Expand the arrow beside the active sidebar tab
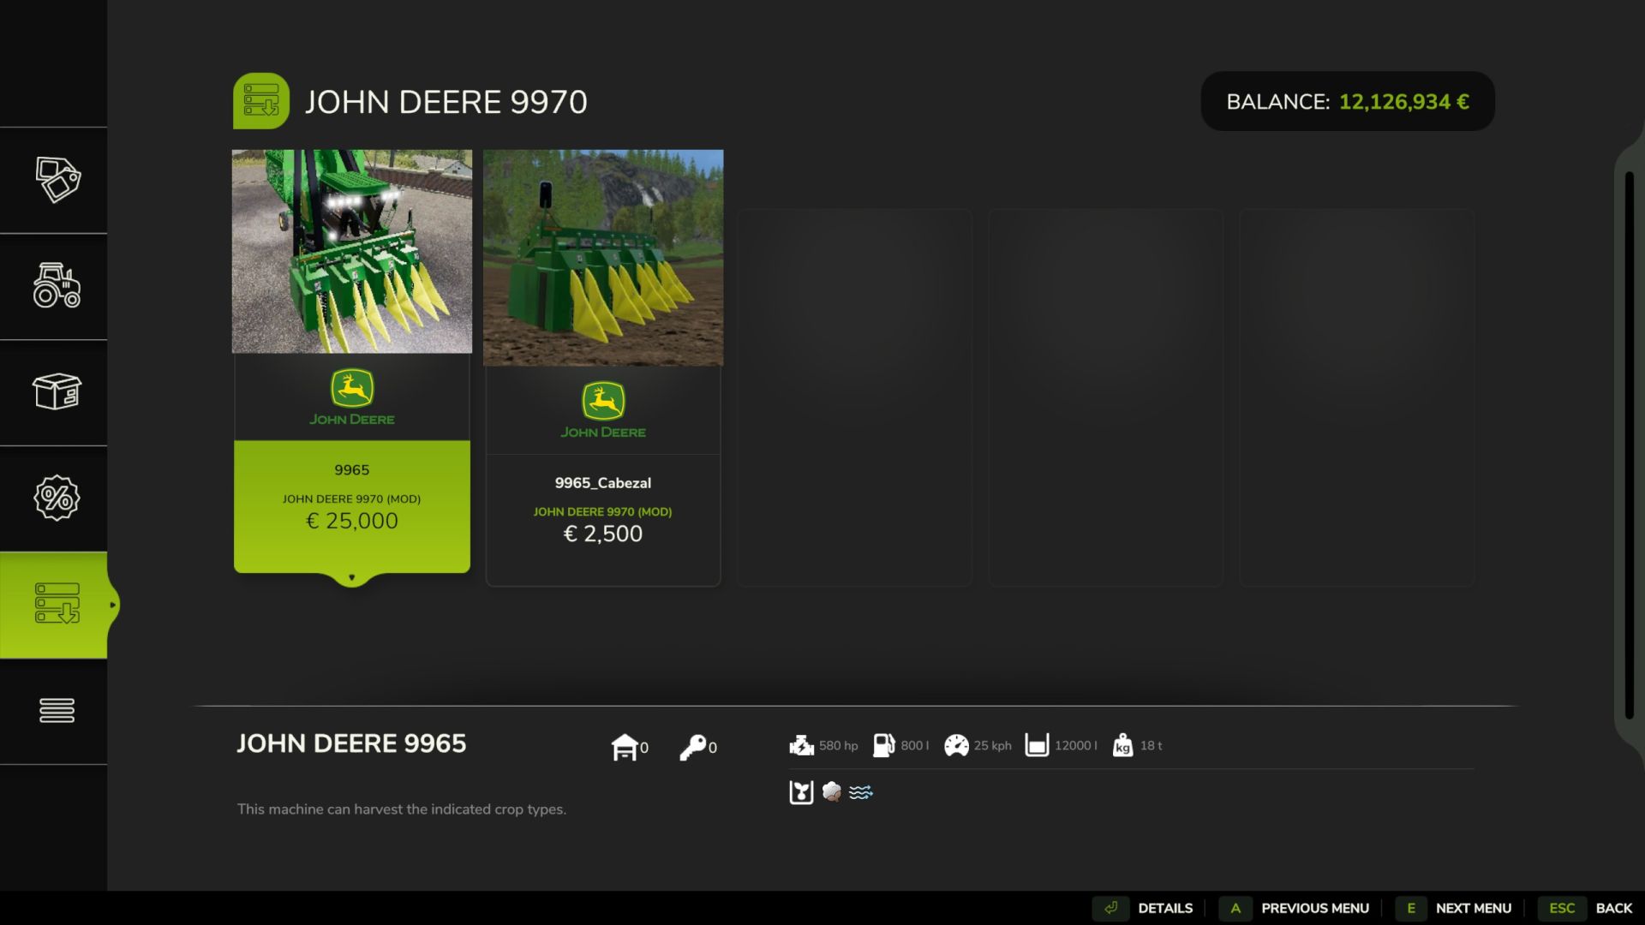Viewport: 1645px width, 925px height. pos(112,605)
